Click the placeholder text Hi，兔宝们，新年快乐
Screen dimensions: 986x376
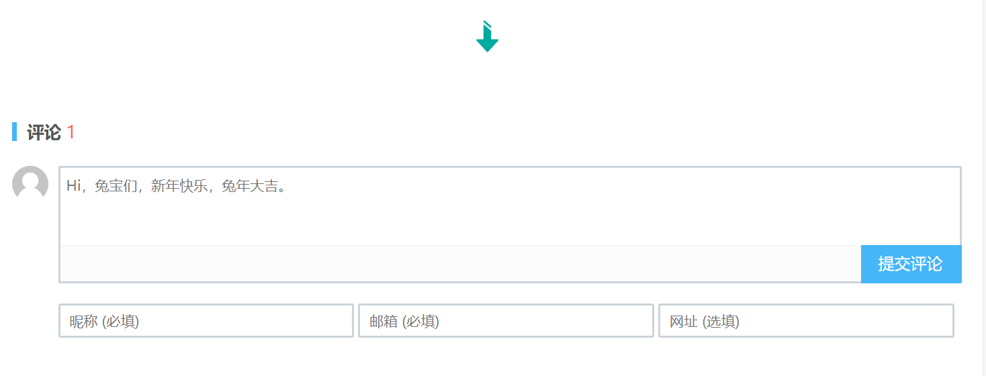click(x=138, y=186)
